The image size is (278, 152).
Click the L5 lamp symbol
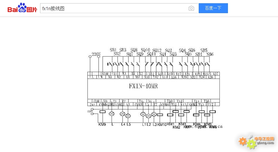(x=128, y=116)
